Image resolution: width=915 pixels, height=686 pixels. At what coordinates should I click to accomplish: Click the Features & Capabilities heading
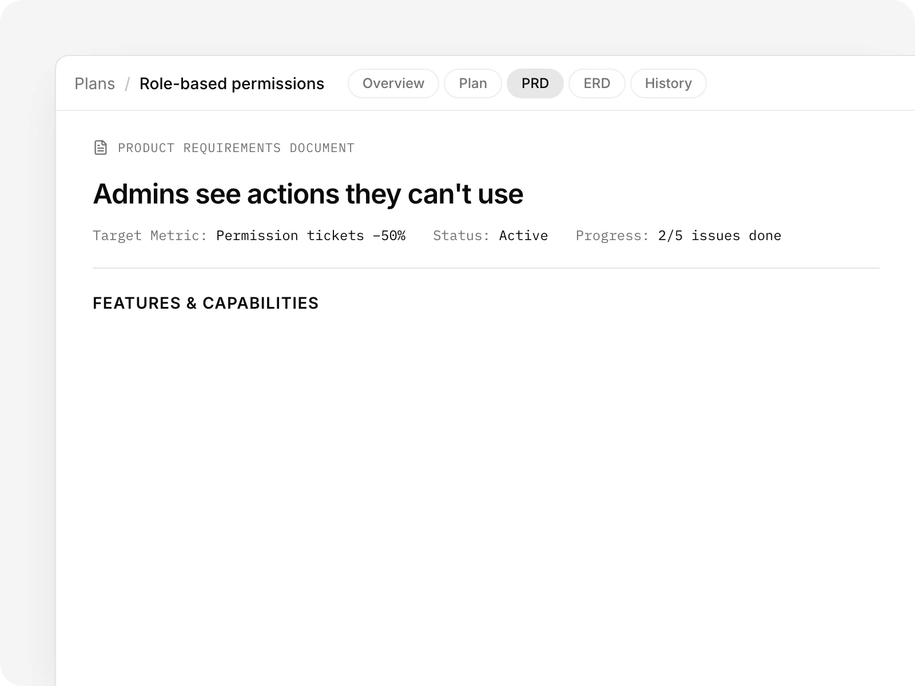point(206,303)
